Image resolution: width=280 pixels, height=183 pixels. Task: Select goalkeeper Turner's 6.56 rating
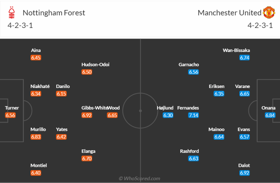(x=11, y=115)
